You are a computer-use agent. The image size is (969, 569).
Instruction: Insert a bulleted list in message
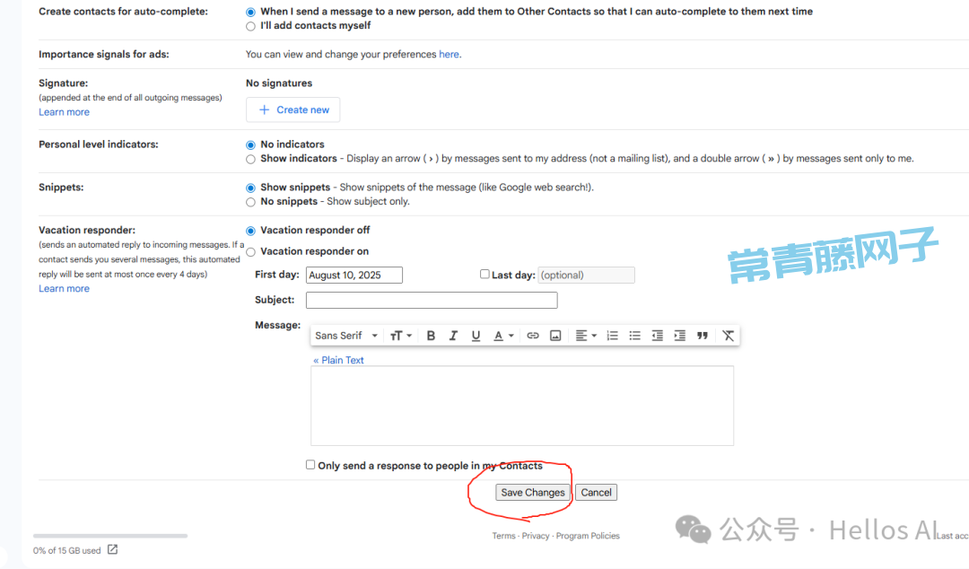pyautogui.click(x=635, y=336)
